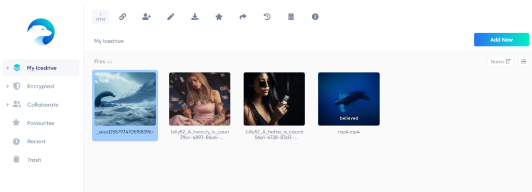Viewport: 532px width, 192px height.
Task: Delete selected file using trash can icon
Action: [291, 17]
